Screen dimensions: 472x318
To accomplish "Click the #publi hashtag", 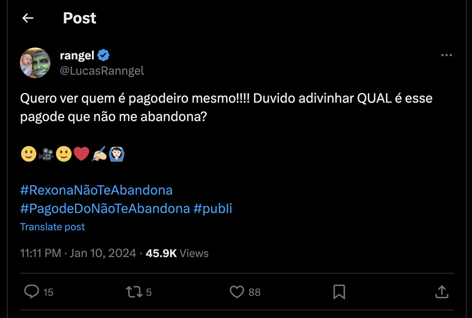I will [x=213, y=208].
